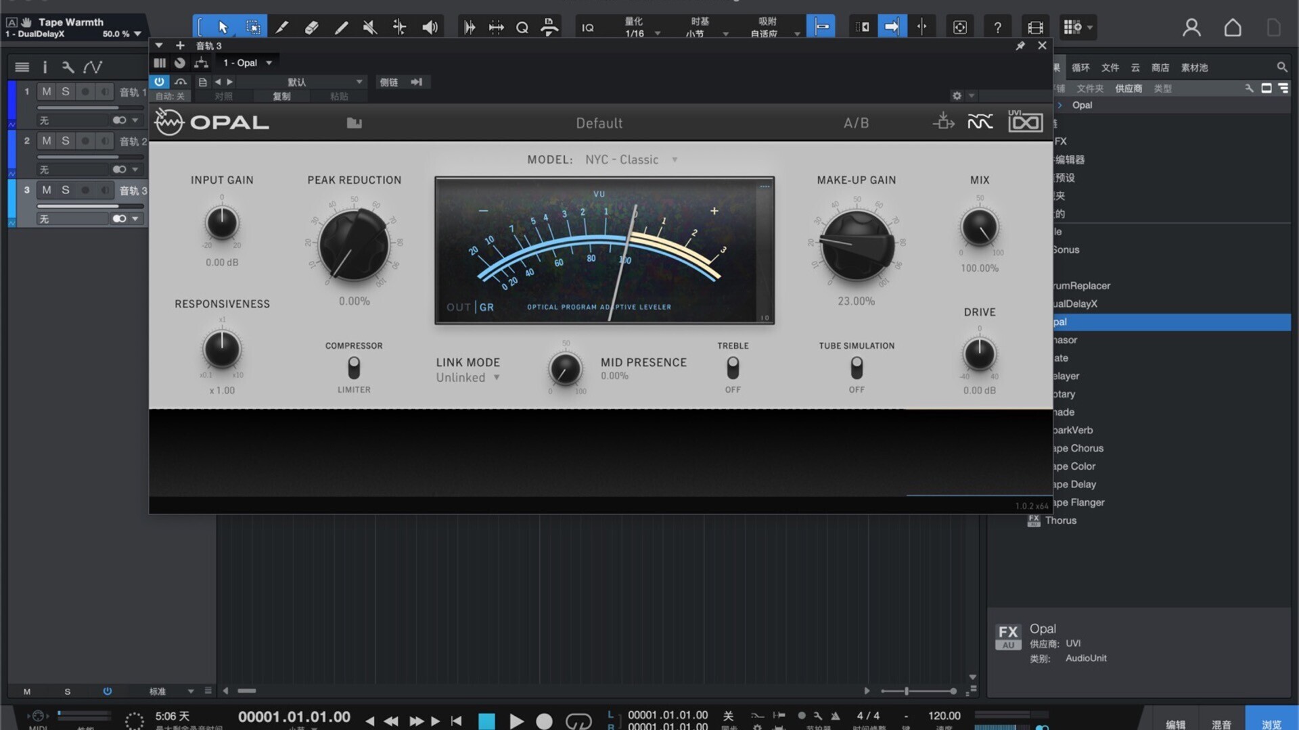Open the wrench track options
Screen dimensions: 1299x730
(68, 67)
